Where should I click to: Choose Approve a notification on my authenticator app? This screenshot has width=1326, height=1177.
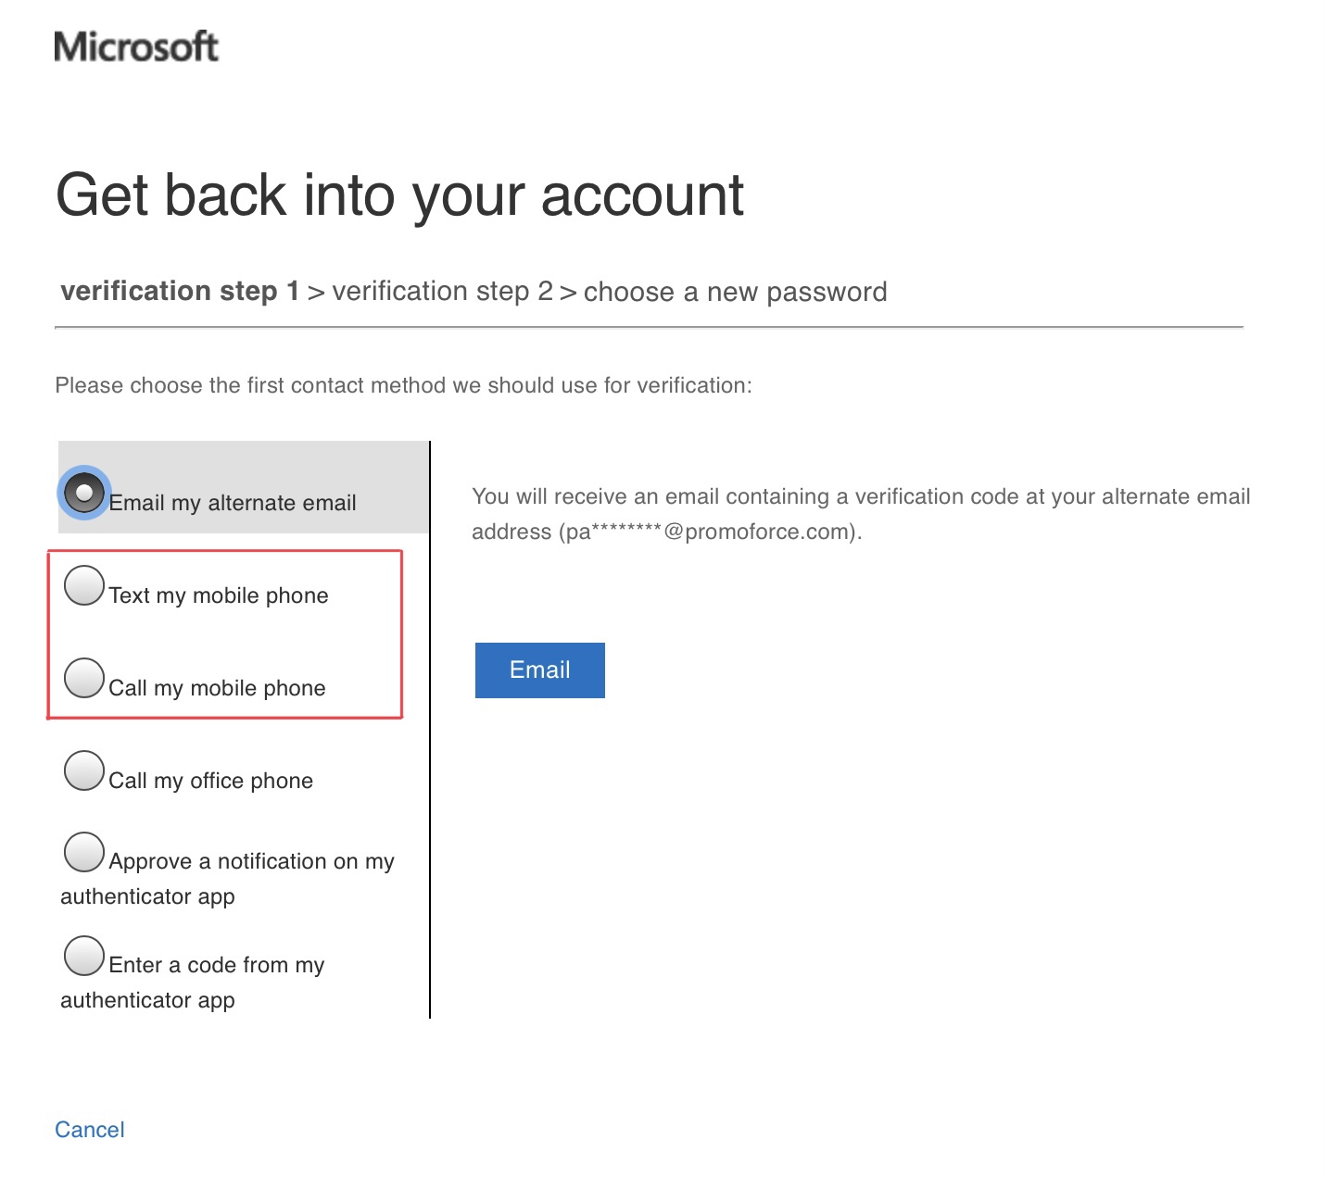[84, 851]
